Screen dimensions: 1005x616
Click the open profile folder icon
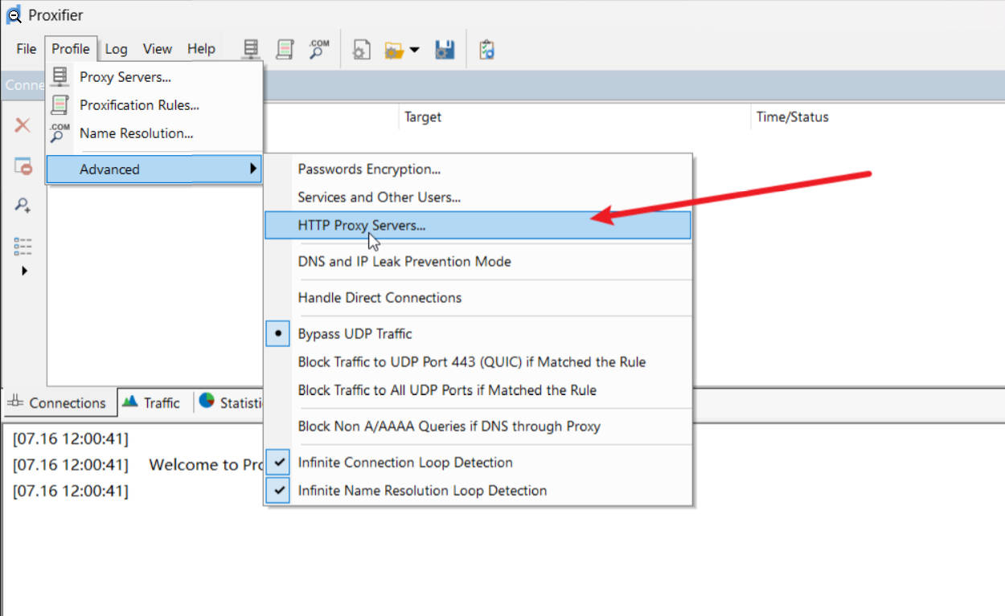(394, 51)
